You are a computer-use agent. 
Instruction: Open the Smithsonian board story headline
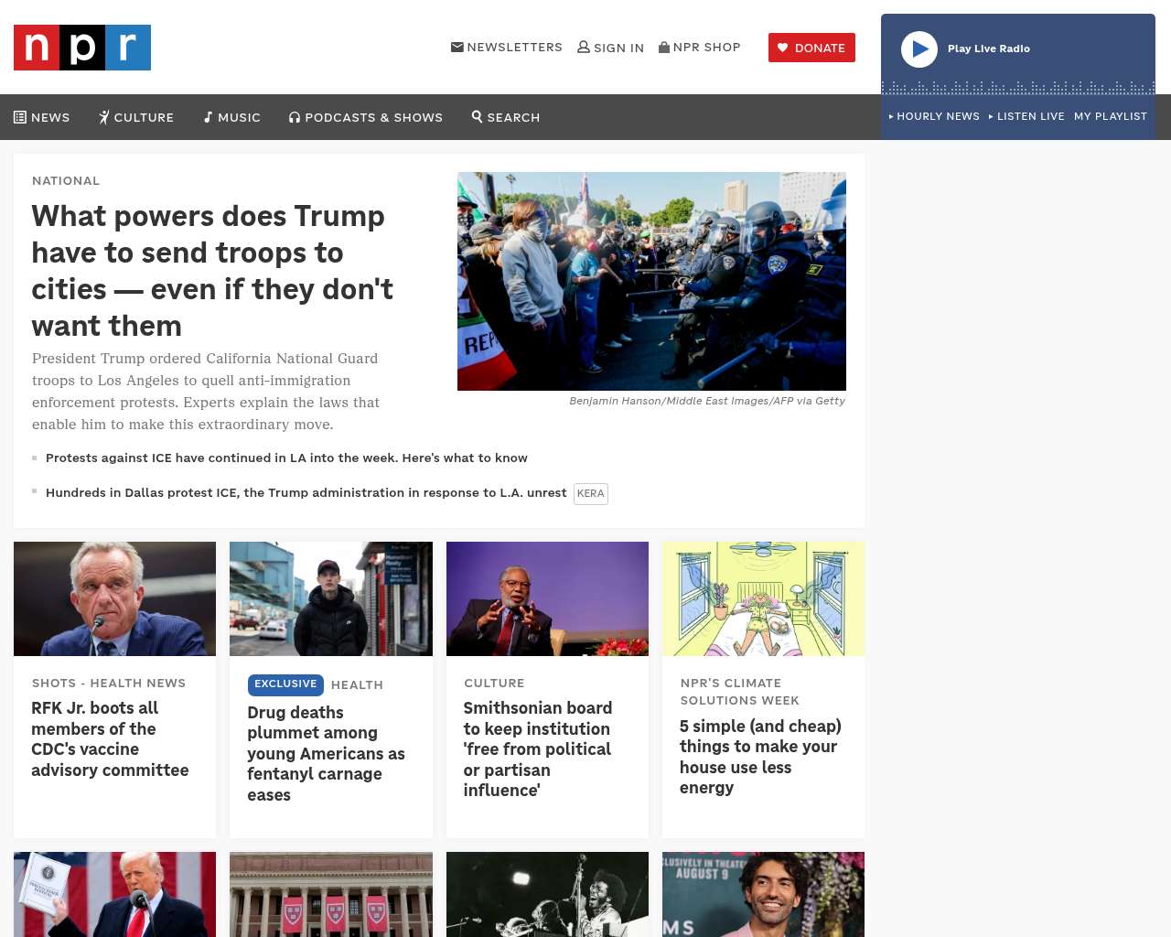[538, 749]
